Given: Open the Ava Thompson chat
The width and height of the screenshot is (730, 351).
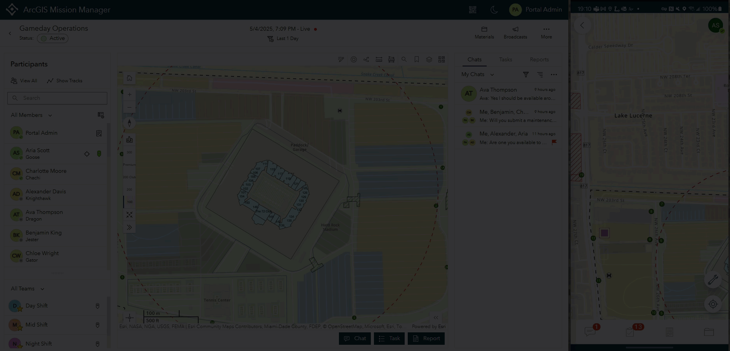Looking at the screenshot, I should pyautogui.click(x=508, y=94).
